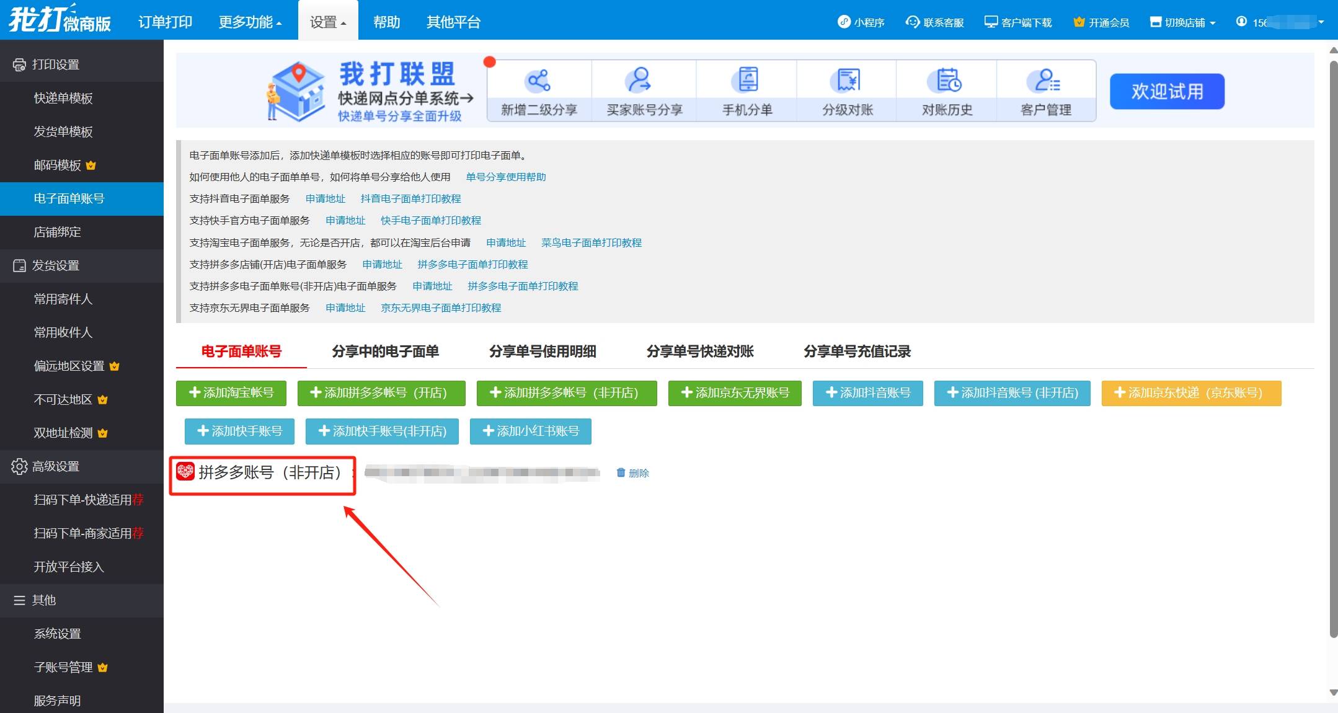The width and height of the screenshot is (1338, 713).
Task: Click the user account avatar icon
Action: (1241, 21)
